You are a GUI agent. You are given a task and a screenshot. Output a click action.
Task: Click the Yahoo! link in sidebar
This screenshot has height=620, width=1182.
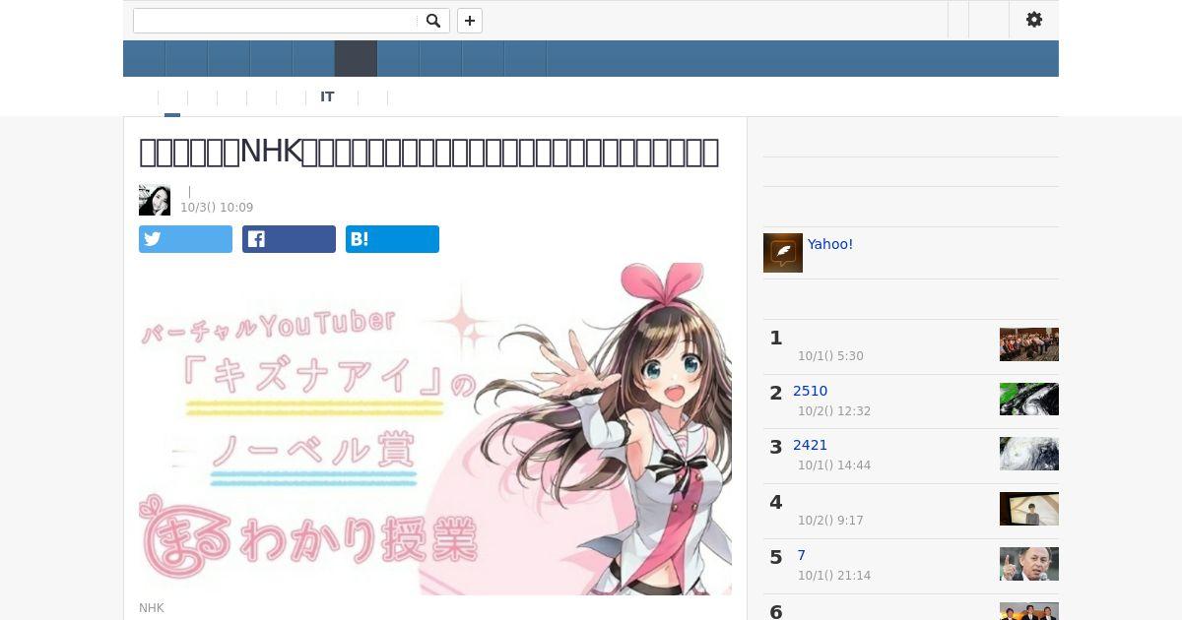[x=830, y=244]
